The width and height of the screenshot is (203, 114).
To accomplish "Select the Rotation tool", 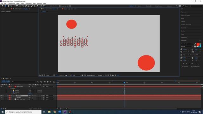I will coord(15,6).
